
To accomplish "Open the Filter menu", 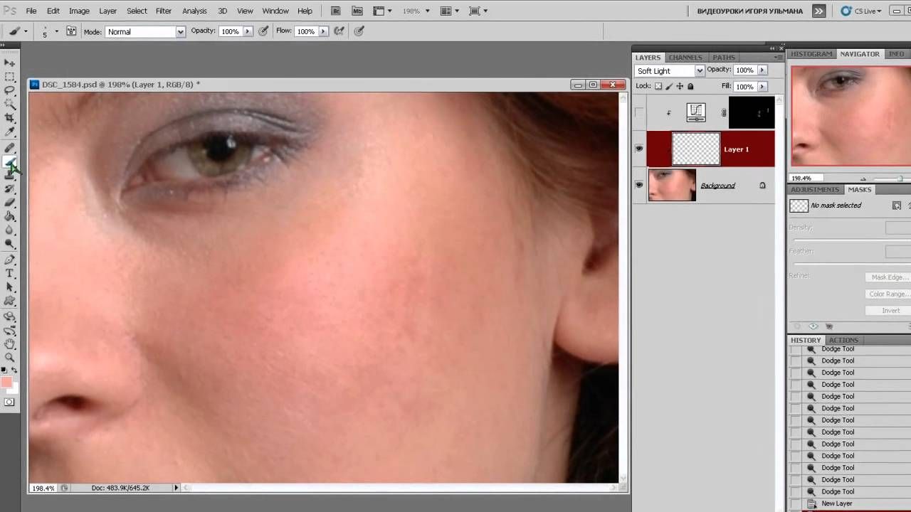I will (x=164, y=11).
